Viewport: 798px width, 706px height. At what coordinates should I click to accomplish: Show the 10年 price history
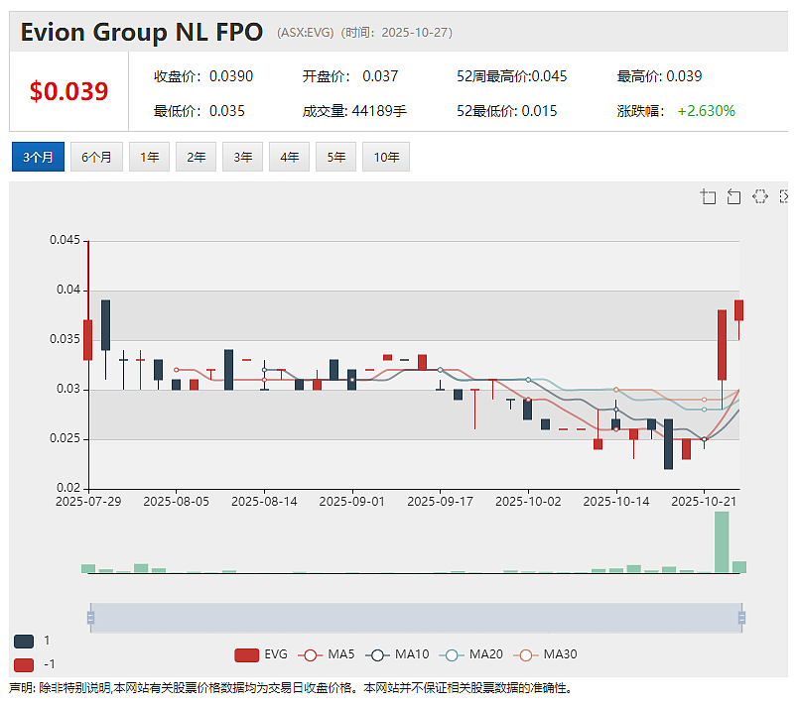click(386, 157)
